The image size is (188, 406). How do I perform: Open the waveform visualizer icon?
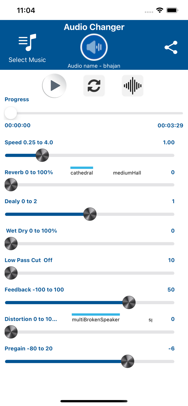[x=132, y=86]
